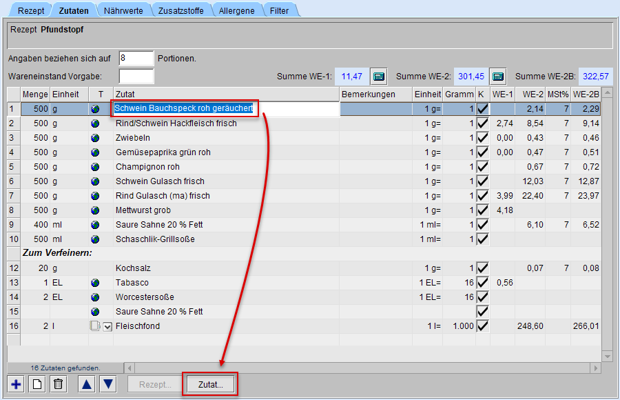Toggle K checkbox for Champignon roh
The image size is (620, 400).
coord(482,167)
